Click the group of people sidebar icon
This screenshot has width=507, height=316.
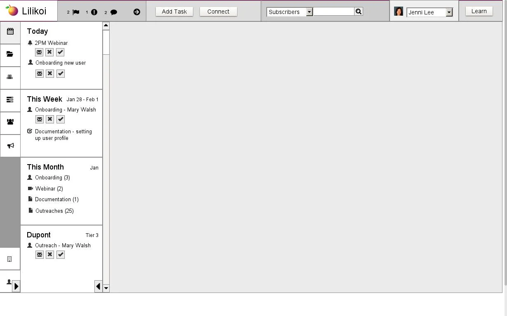[x=10, y=122]
